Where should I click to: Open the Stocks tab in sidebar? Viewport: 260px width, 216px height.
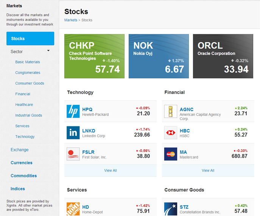pos(30,38)
